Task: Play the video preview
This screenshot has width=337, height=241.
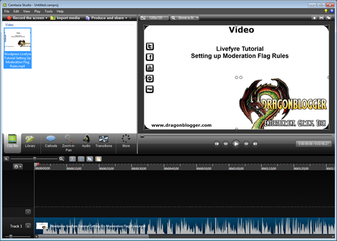Action: (236, 143)
